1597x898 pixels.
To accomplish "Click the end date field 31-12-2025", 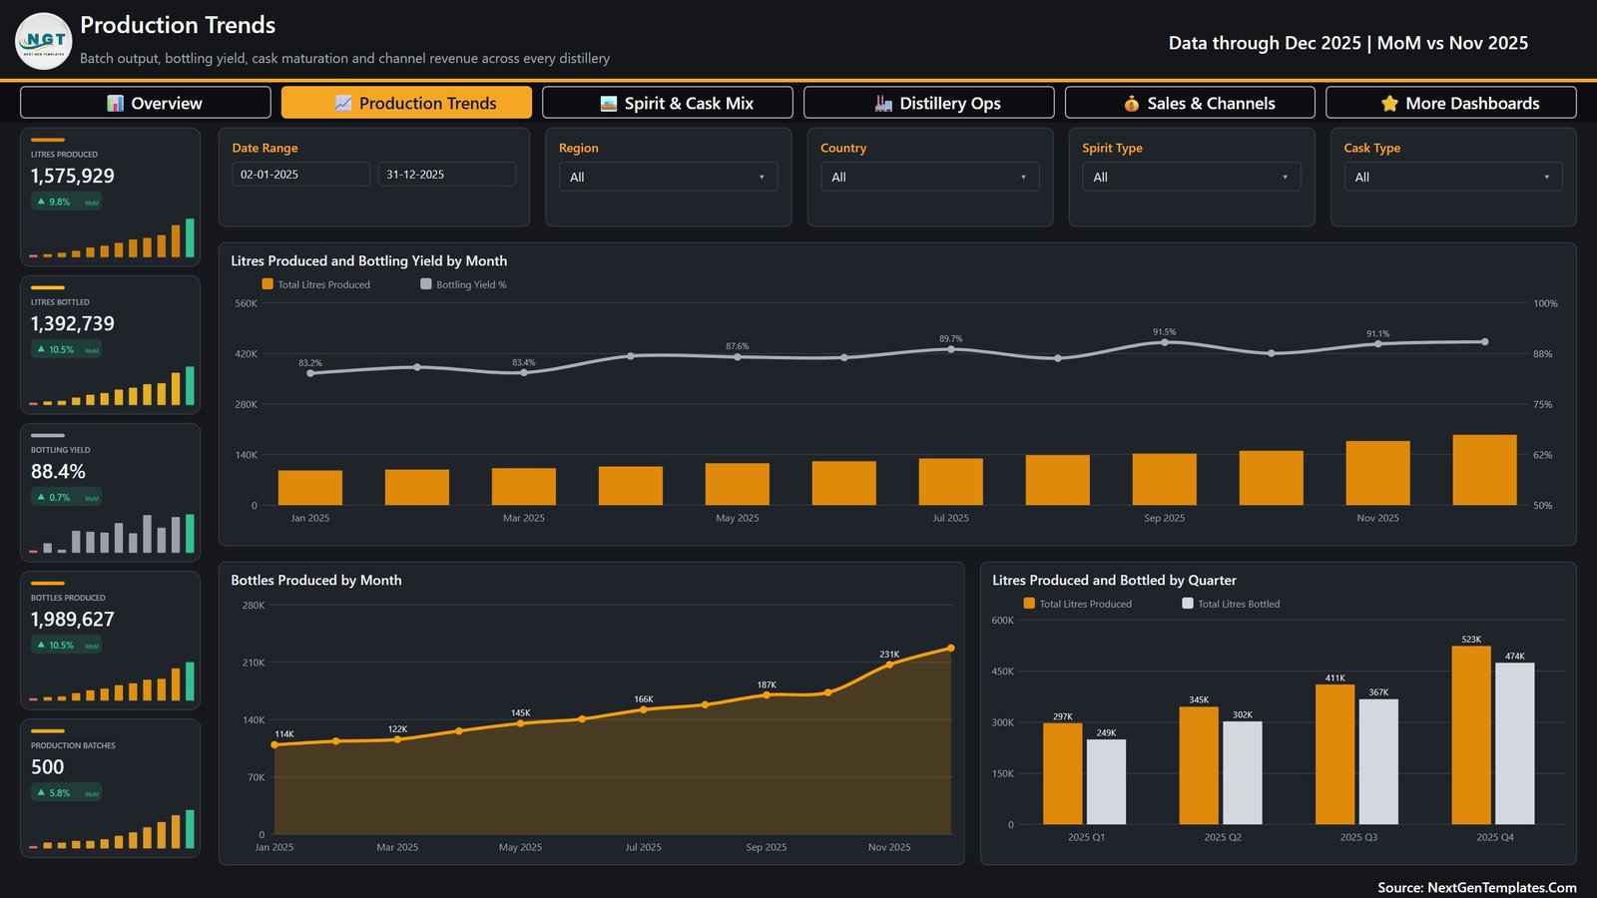I will coord(446,174).
